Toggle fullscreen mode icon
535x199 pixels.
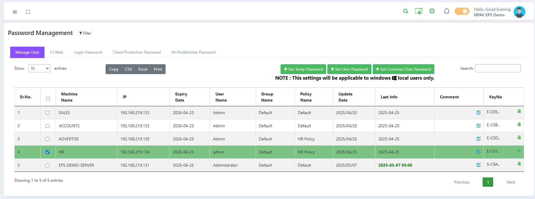coord(28,12)
